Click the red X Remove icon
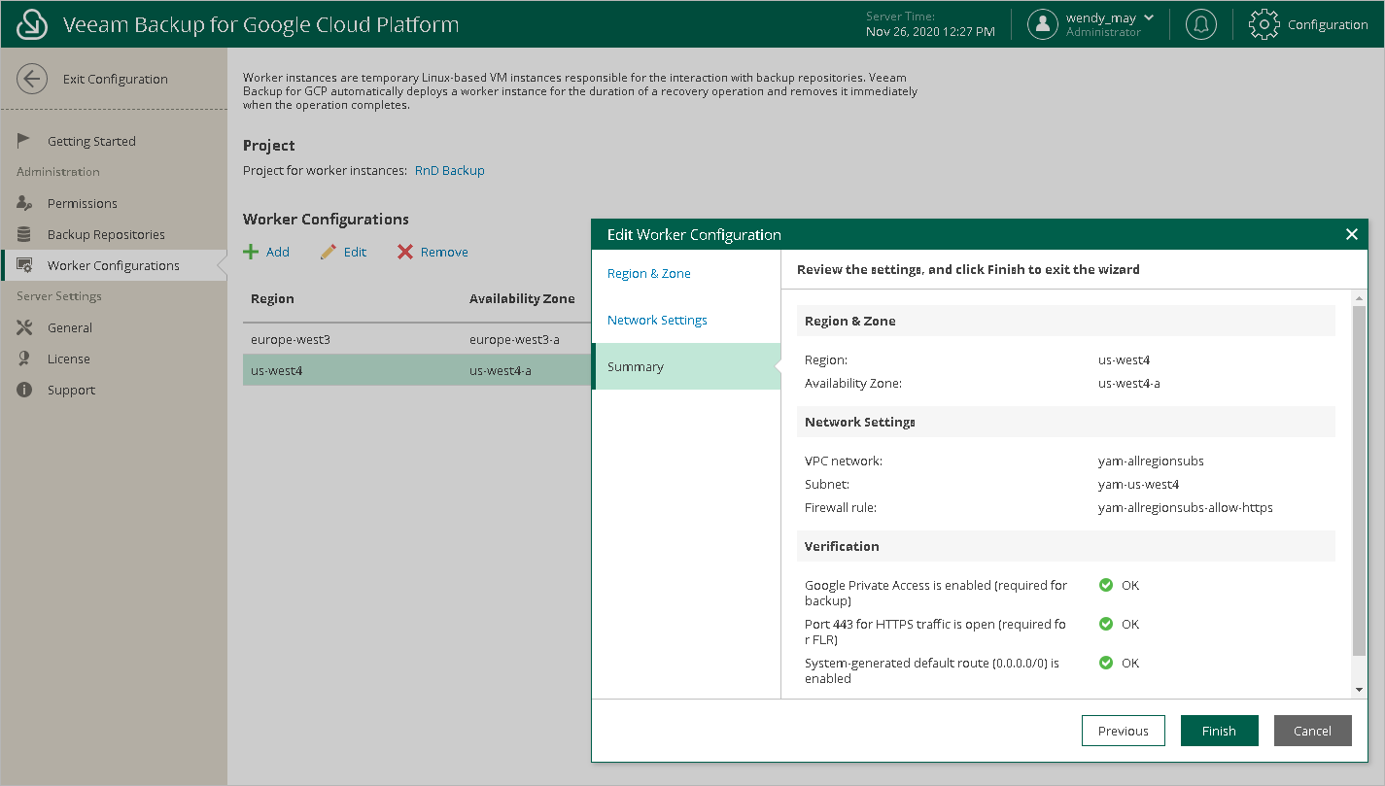1385x786 pixels. (405, 252)
